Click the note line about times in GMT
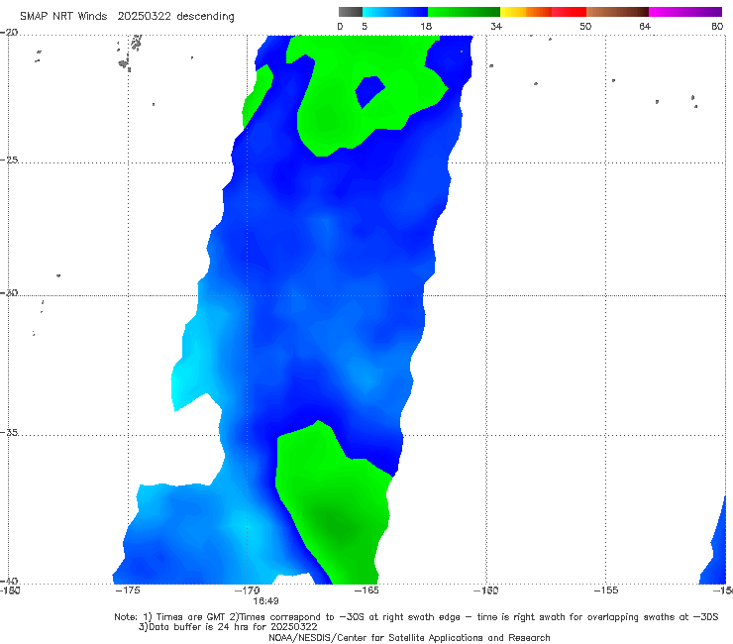 click(x=416, y=617)
